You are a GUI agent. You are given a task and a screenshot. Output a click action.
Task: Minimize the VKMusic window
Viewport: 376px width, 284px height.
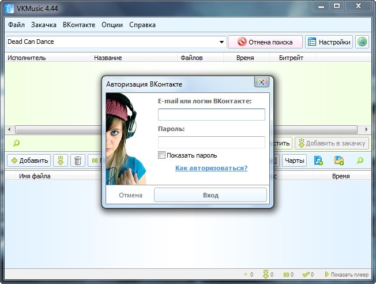pos(321,6)
